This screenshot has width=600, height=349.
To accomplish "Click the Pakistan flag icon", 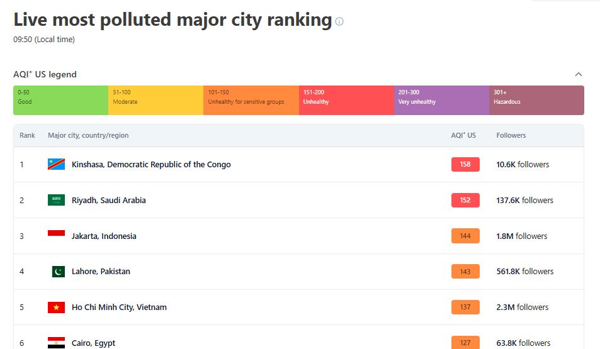I will tap(58, 272).
